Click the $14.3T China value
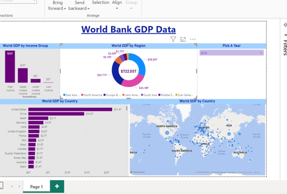The height and width of the screenshot is (194, 287). point(90,114)
